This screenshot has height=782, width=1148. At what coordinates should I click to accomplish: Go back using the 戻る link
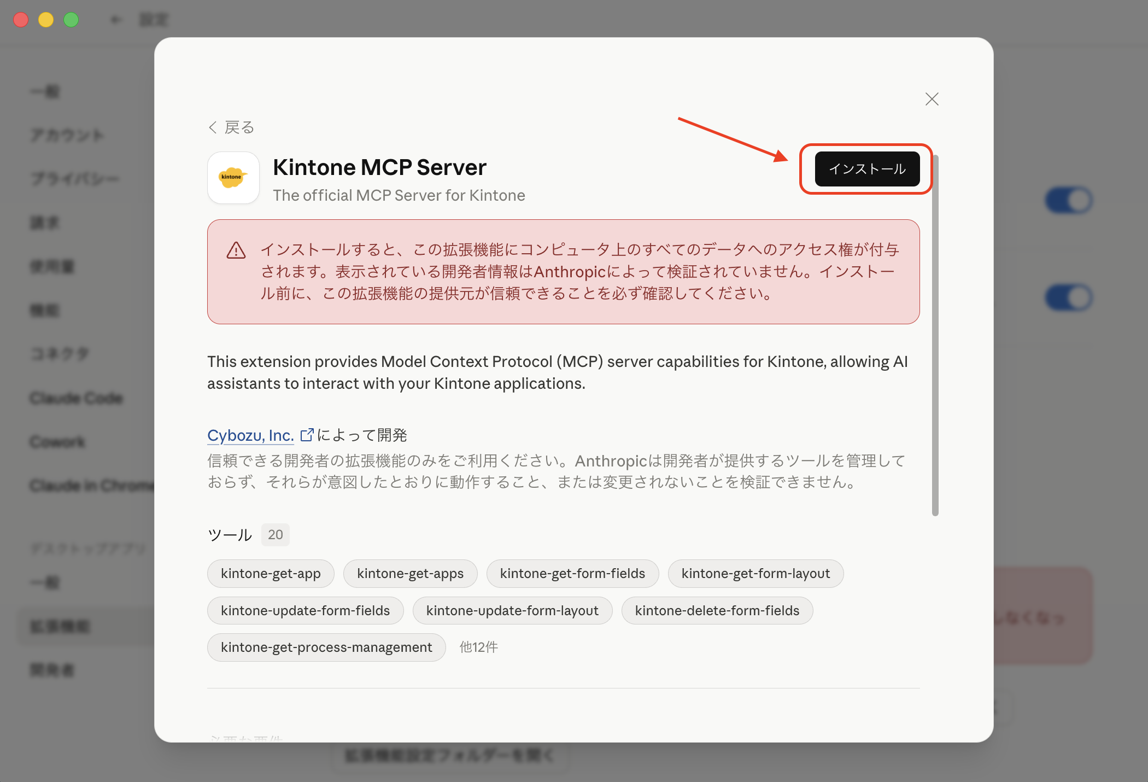tap(231, 127)
